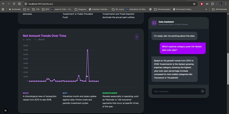Open the Extensions puzzle icon

pyautogui.click(x=213, y=4)
